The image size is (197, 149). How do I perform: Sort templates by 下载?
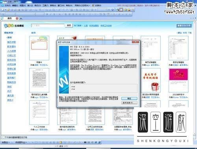click(x=190, y=33)
